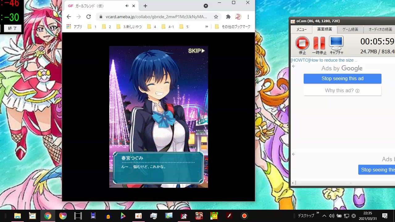Viewport: 395px width, 222px height.
Task: Click Why this ad? button
Action: point(343,91)
